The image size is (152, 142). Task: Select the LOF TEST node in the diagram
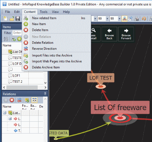101,78
